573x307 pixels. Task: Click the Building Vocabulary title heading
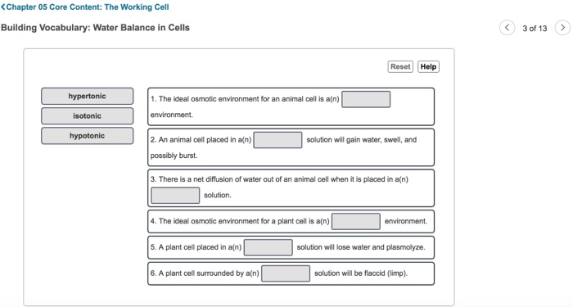coord(96,28)
